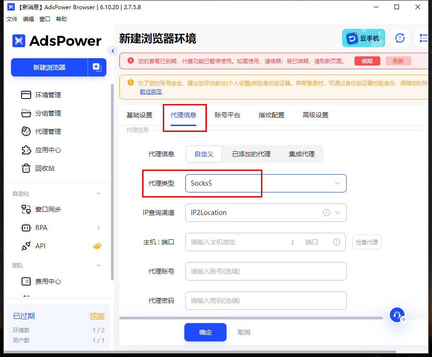Click the 刷新 button in alert

click(x=398, y=61)
